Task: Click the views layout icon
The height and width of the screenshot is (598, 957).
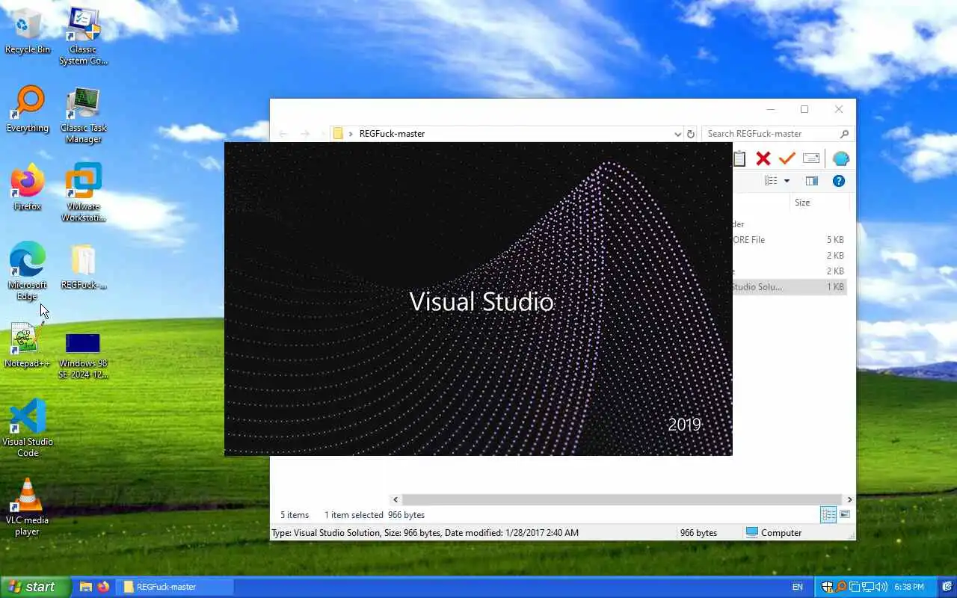Action: click(x=771, y=181)
